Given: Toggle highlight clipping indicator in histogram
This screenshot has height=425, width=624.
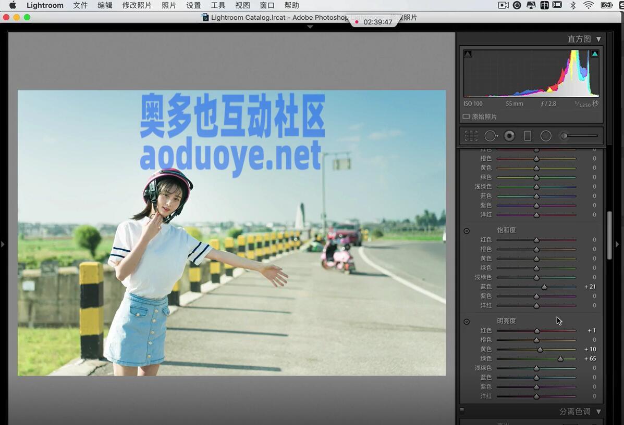Looking at the screenshot, I should pos(594,54).
